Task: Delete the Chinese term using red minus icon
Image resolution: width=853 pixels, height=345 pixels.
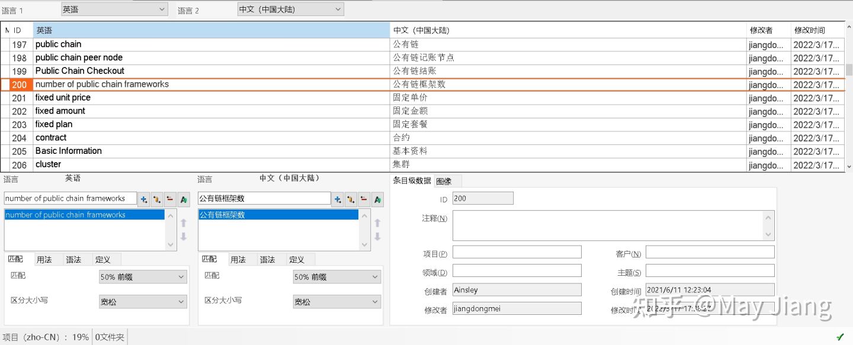Action: click(365, 199)
